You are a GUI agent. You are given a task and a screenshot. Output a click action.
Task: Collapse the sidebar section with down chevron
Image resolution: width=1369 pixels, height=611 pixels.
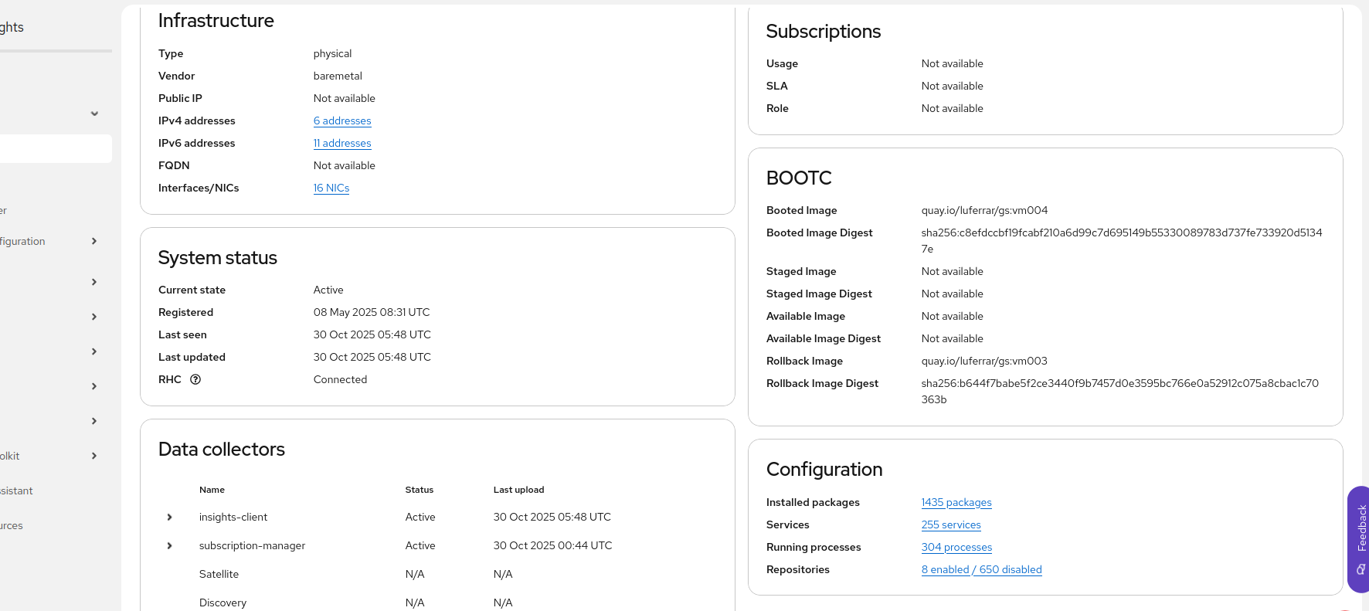[x=94, y=114]
